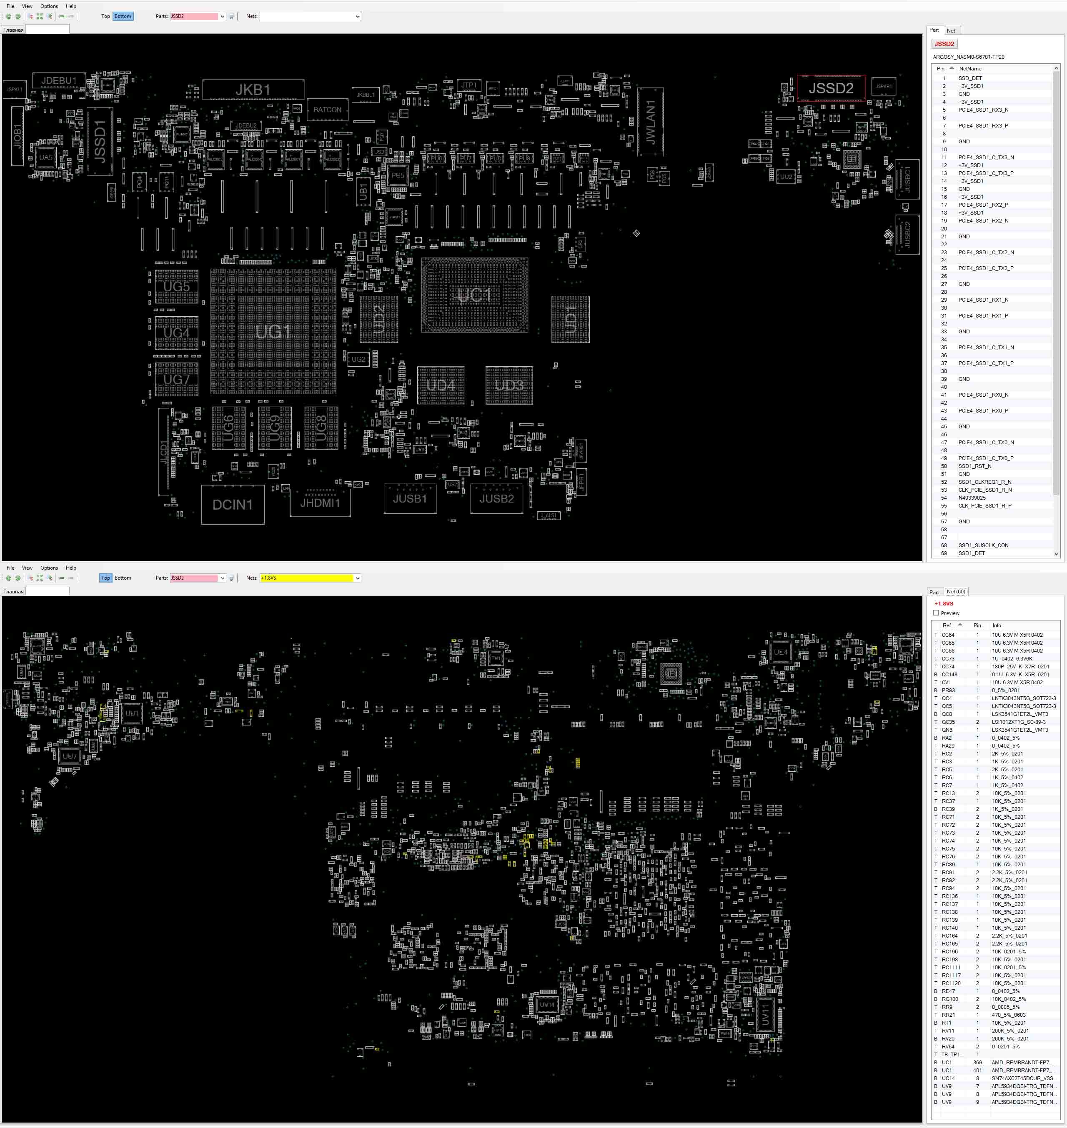
Task: Select the UC14 SN74AXC2T45DCUR row
Action: 995,1078
